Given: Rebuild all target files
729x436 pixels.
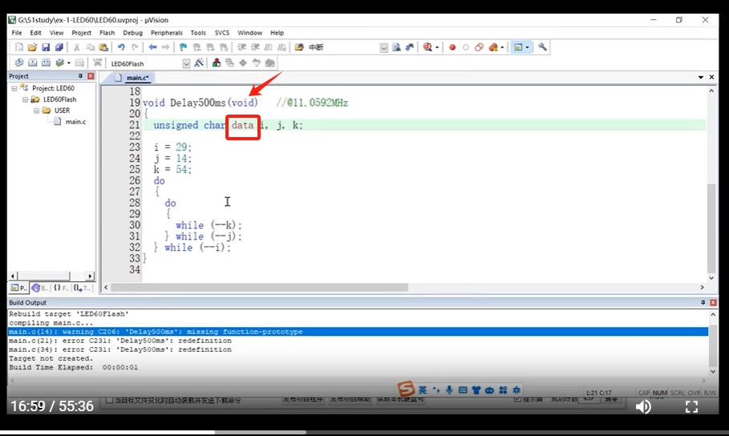Looking at the screenshot, I should click(46, 63).
